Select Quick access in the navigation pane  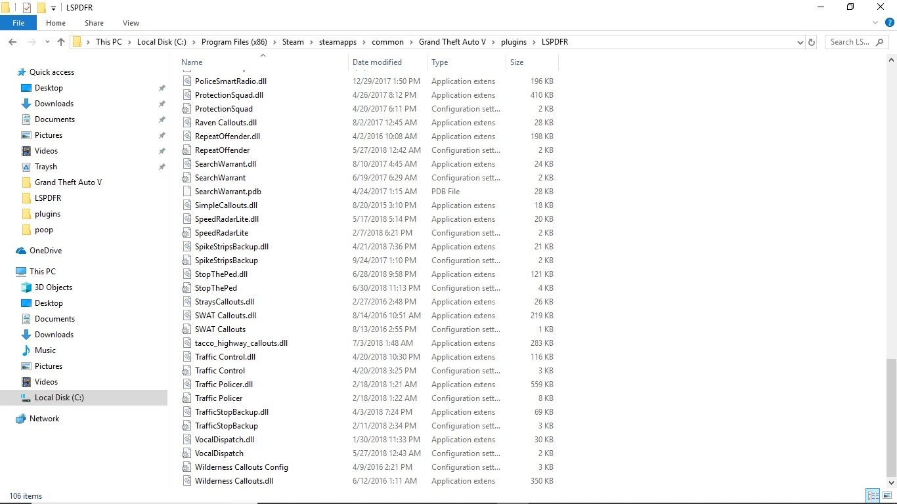52,72
